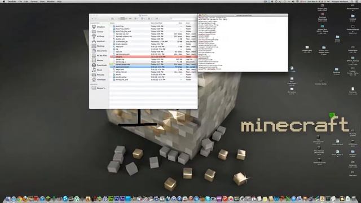Viewport: 361px width, 203px height.
Task: Click the TextEdit window title bar
Action: [x=243, y=15]
